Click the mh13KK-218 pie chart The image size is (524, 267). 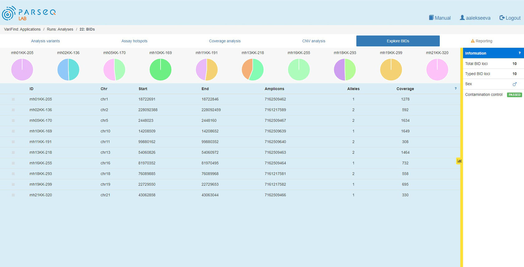point(253,69)
